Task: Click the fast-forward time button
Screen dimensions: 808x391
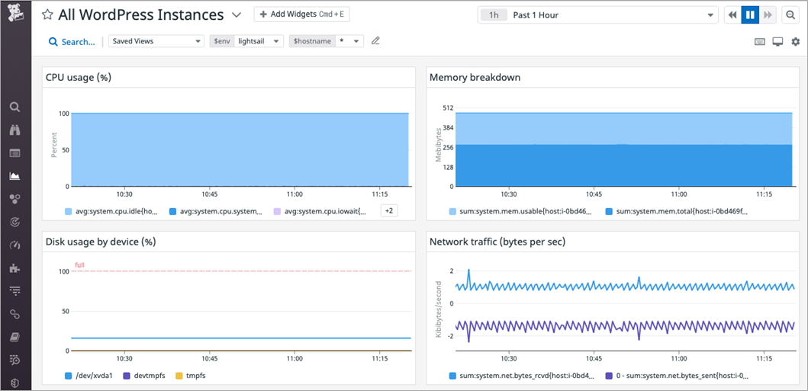Action: tap(768, 15)
